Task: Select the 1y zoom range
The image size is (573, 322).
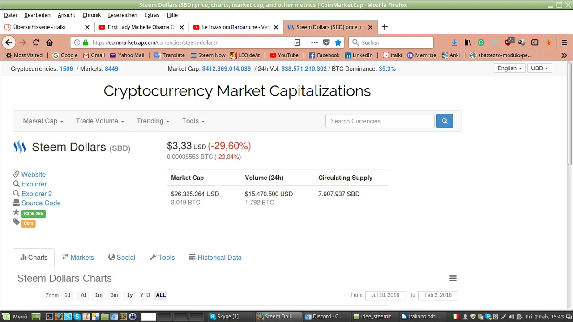Action: tap(130, 295)
